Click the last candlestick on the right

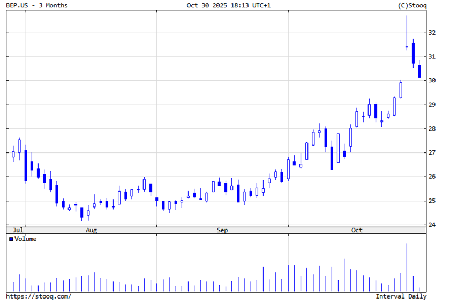[x=419, y=71]
